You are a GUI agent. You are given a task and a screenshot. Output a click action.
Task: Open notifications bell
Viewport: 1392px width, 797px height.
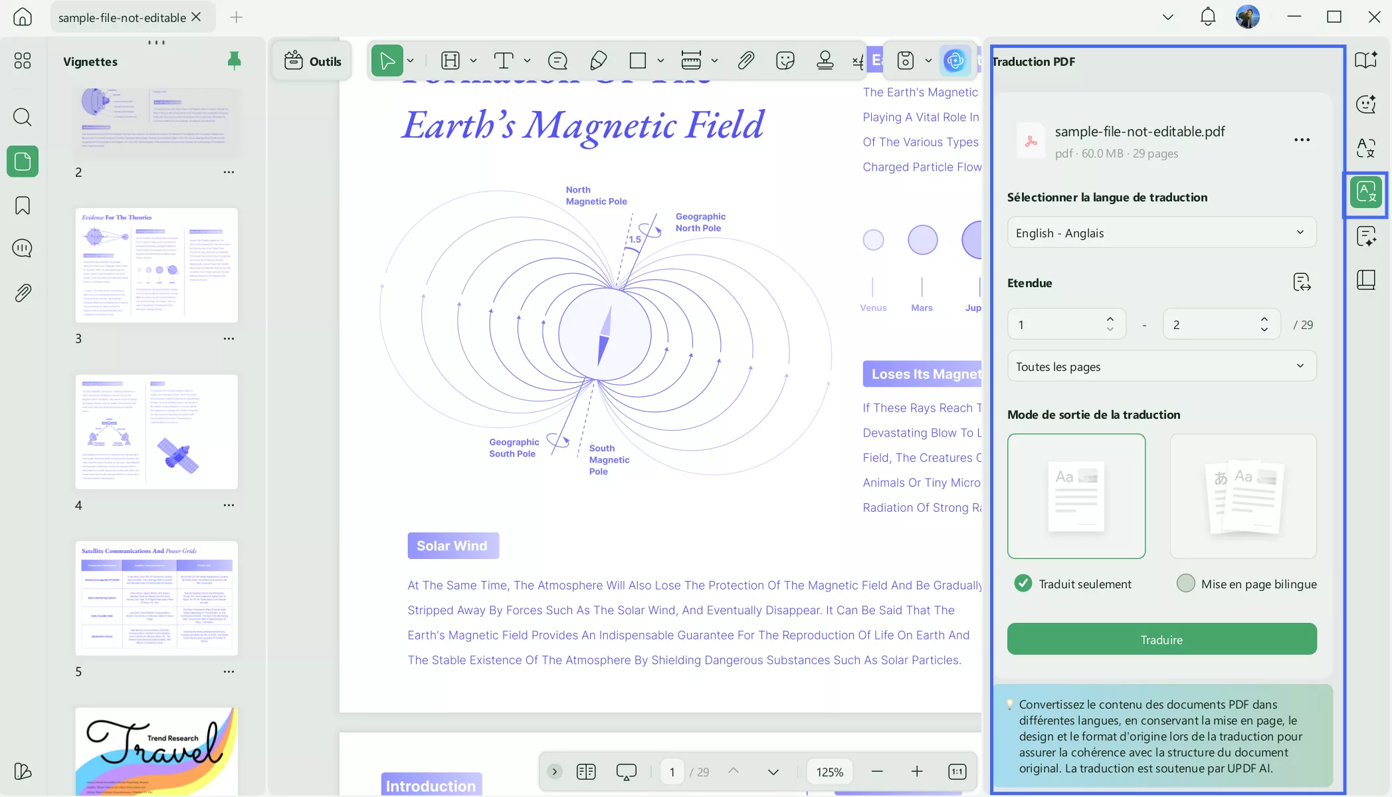click(x=1208, y=17)
